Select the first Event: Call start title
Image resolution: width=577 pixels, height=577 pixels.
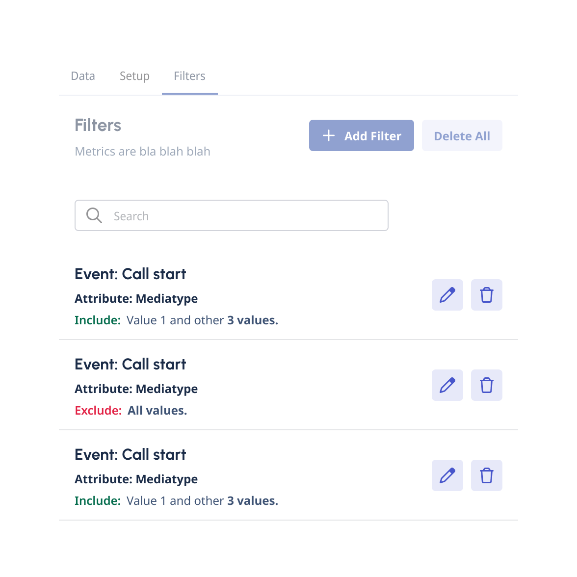[130, 274]
